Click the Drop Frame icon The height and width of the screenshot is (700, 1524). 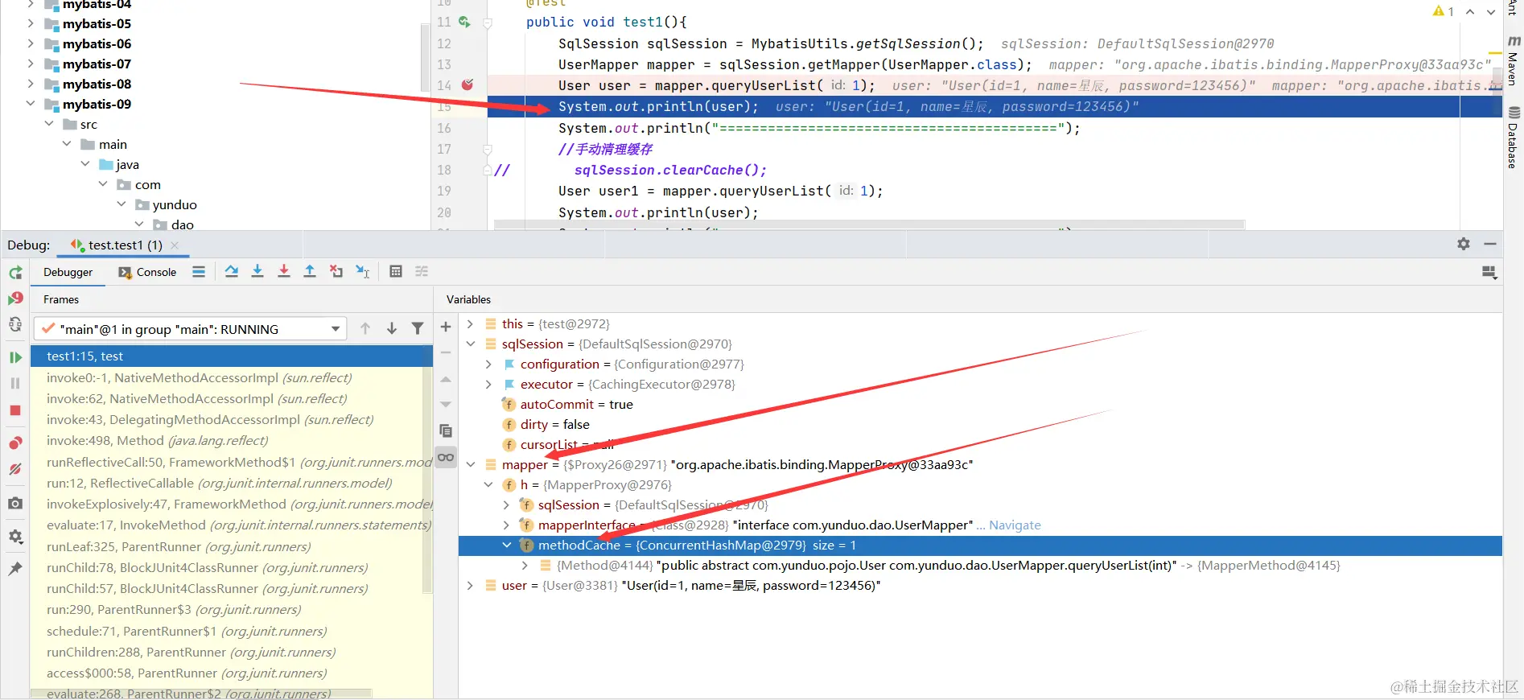coord(336,272)
